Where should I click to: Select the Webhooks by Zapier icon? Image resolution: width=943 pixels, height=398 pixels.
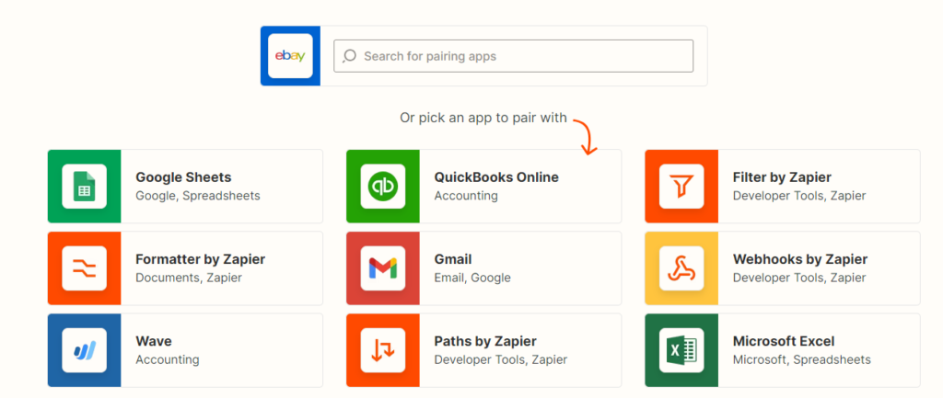[x=681, y=268]
